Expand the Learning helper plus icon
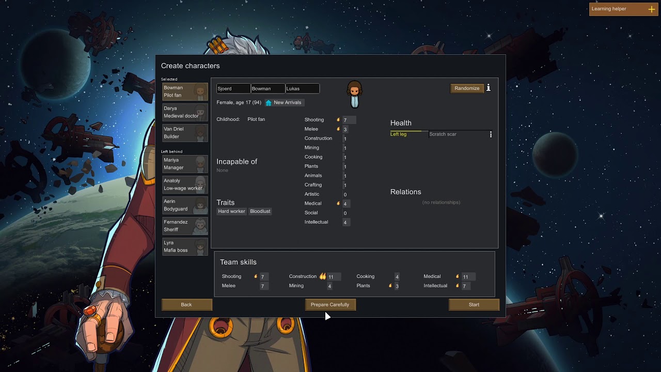 [651, 9]
